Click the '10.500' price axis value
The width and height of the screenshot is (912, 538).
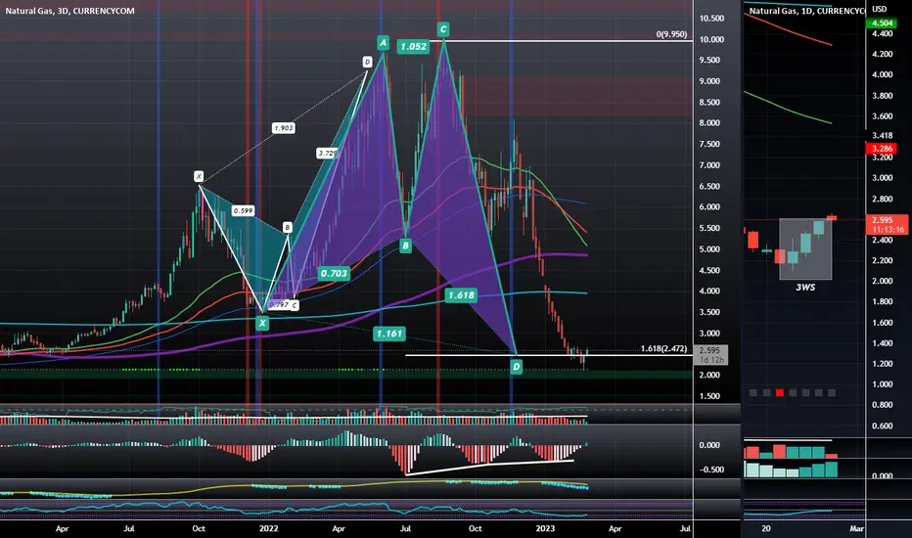pos(711,19)
